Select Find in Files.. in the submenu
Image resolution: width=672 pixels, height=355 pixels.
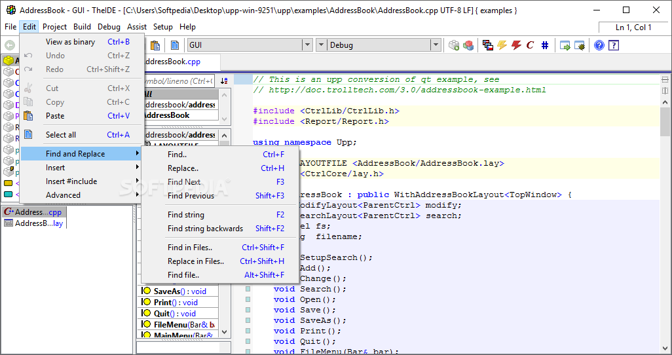pos(220,248)
